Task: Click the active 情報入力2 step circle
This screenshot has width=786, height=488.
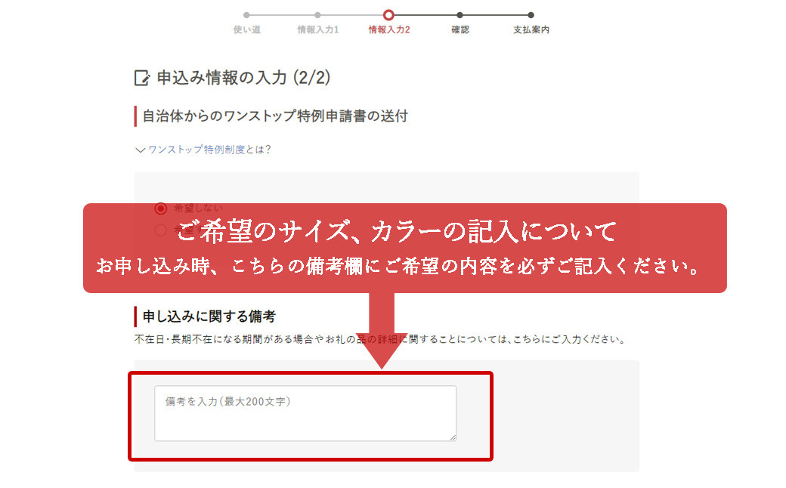Action: coord(388,15)
